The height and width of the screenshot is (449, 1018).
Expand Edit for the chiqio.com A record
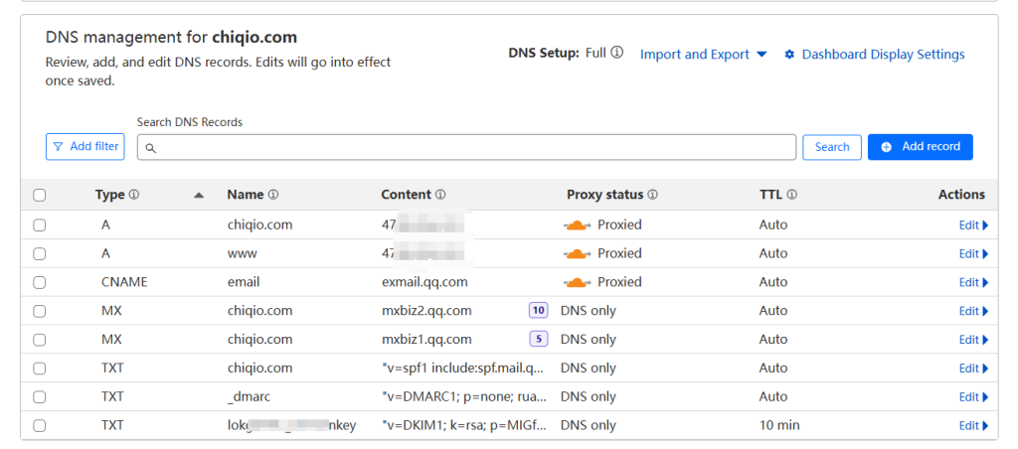(974, 225)
